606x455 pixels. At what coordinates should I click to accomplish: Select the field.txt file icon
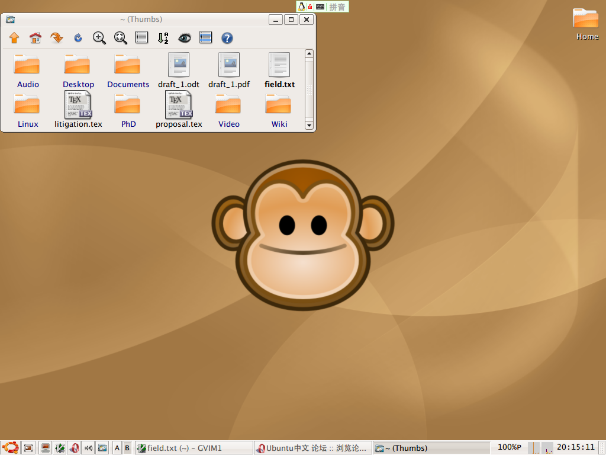(279, 65)
